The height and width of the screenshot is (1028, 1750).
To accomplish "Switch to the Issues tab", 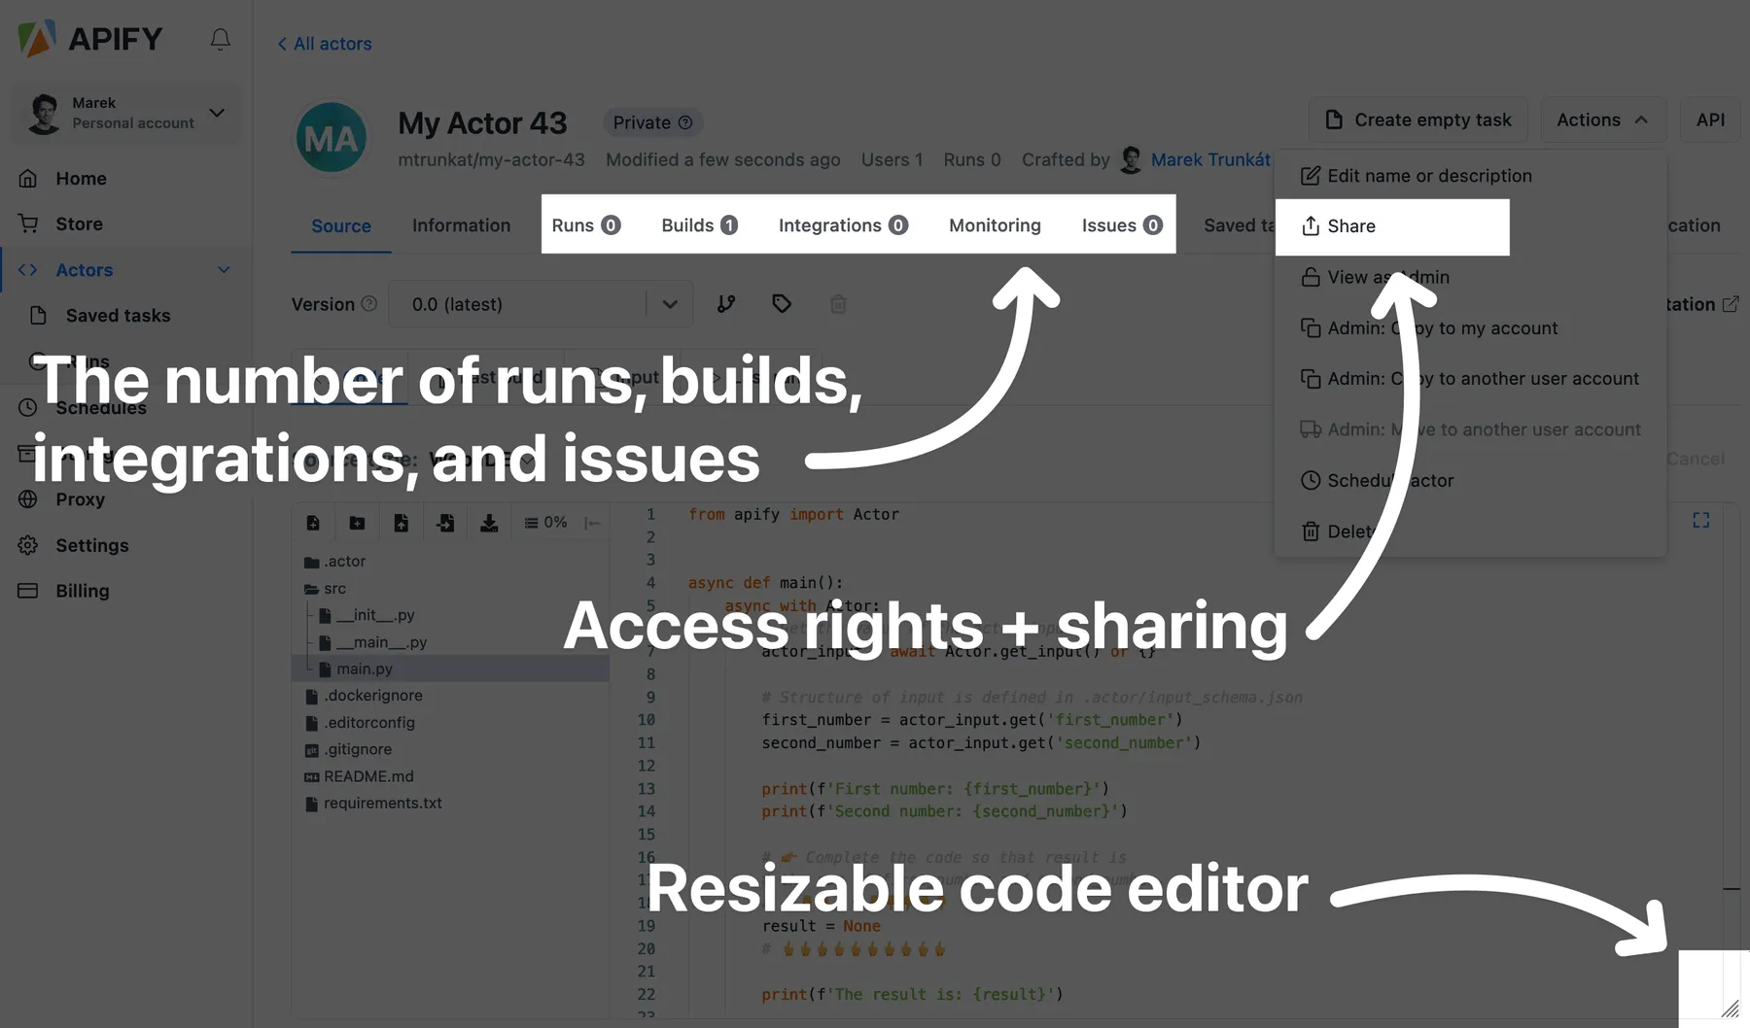I will coord(1122,225).
